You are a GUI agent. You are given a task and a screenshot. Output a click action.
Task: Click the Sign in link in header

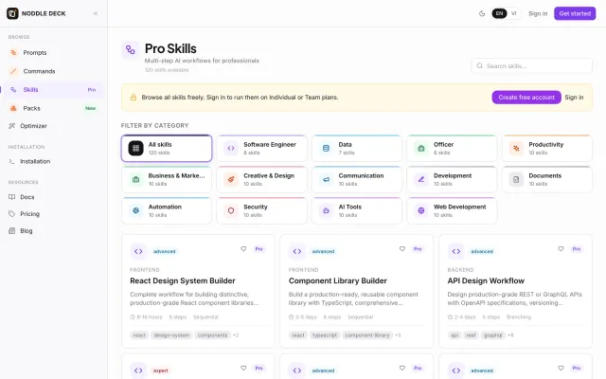point(538,13)
